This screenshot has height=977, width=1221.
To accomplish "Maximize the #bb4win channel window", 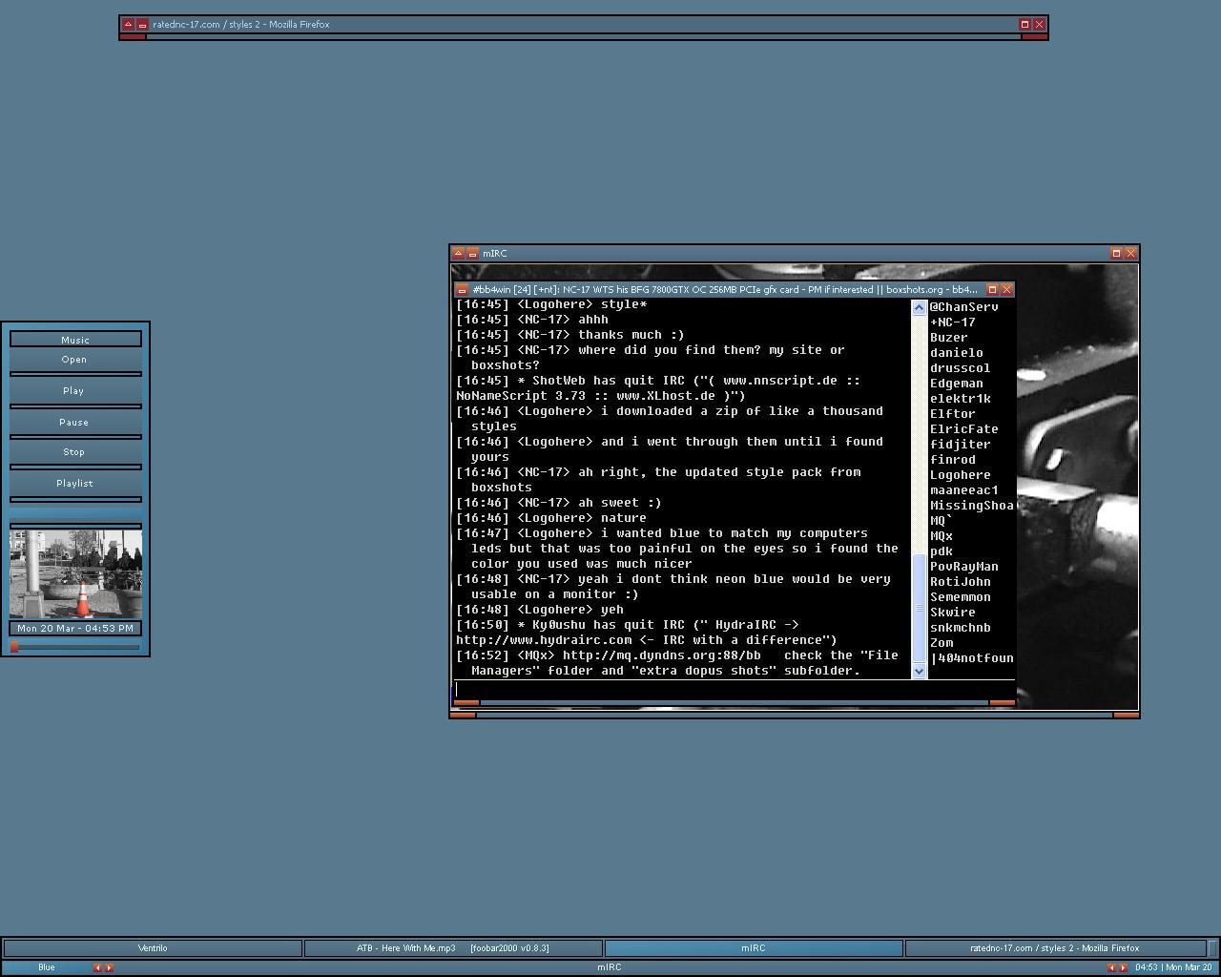I will tap(992, 290).
